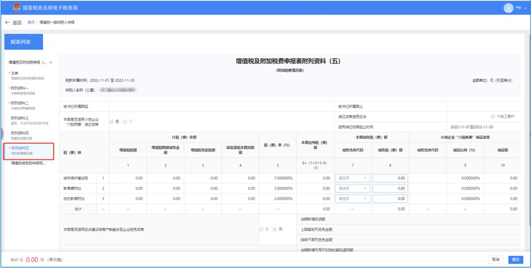Open 减免性质代码 dropdown for 教育费附加
Screen dimensions: 531x268
[352, 188]
